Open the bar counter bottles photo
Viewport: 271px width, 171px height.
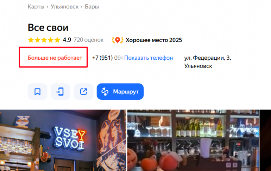193,140
